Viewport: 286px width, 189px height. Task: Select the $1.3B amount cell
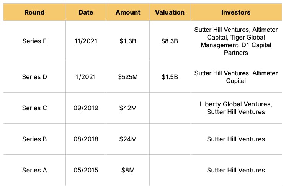127,41
